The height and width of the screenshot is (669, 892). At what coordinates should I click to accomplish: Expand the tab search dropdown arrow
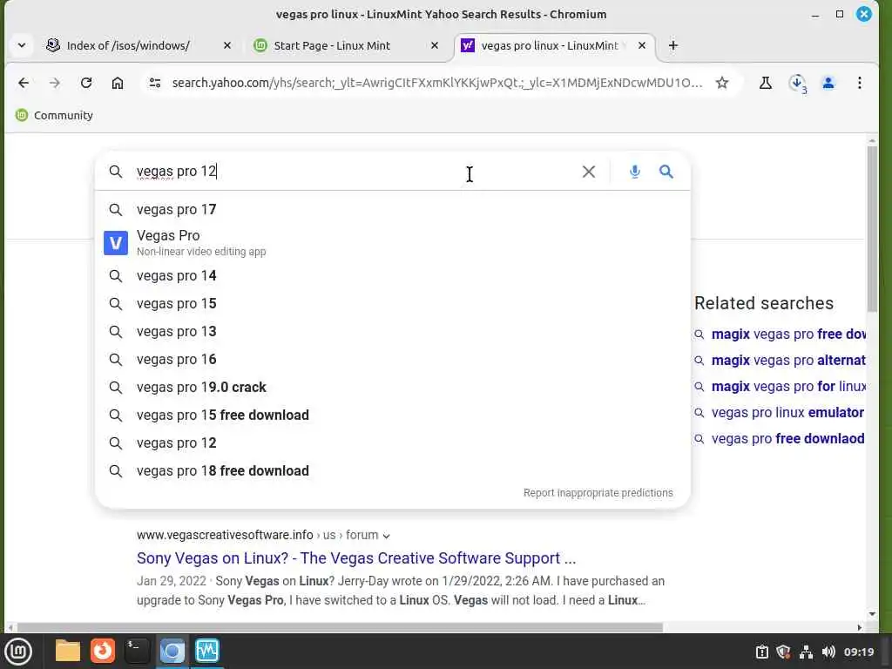22,45
